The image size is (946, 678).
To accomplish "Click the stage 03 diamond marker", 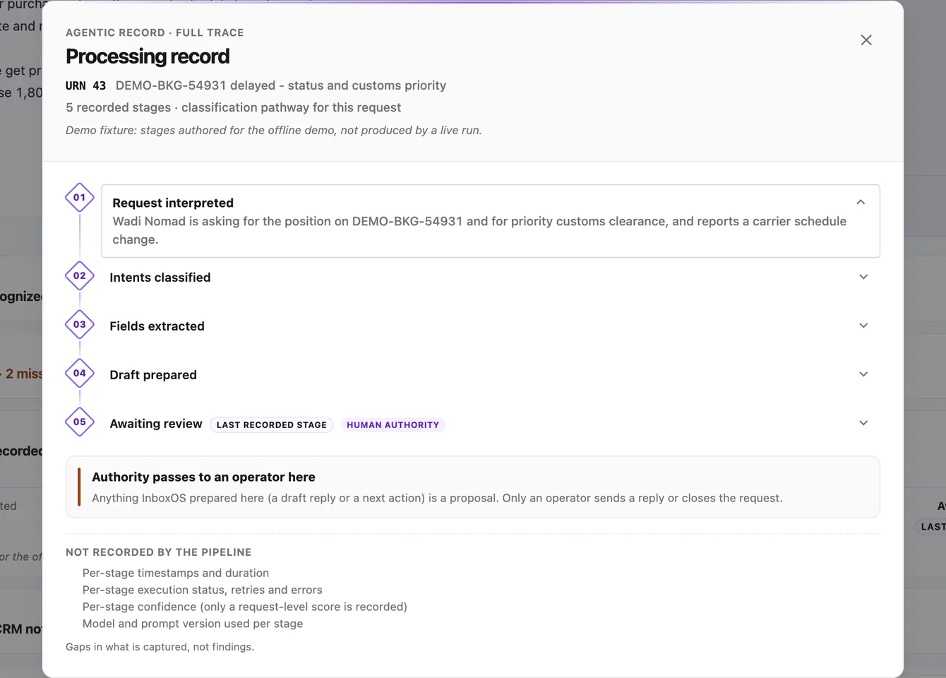I will click(80, 325).
